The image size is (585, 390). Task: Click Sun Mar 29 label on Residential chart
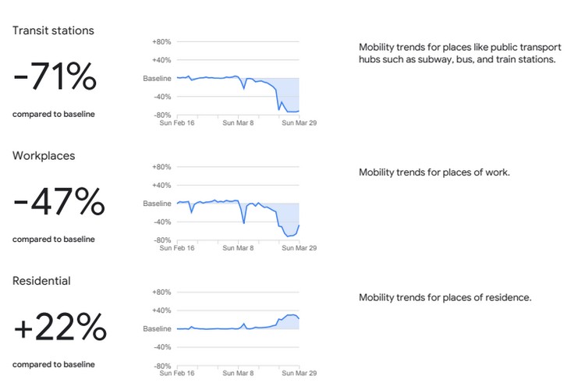[x=300, y=373]
